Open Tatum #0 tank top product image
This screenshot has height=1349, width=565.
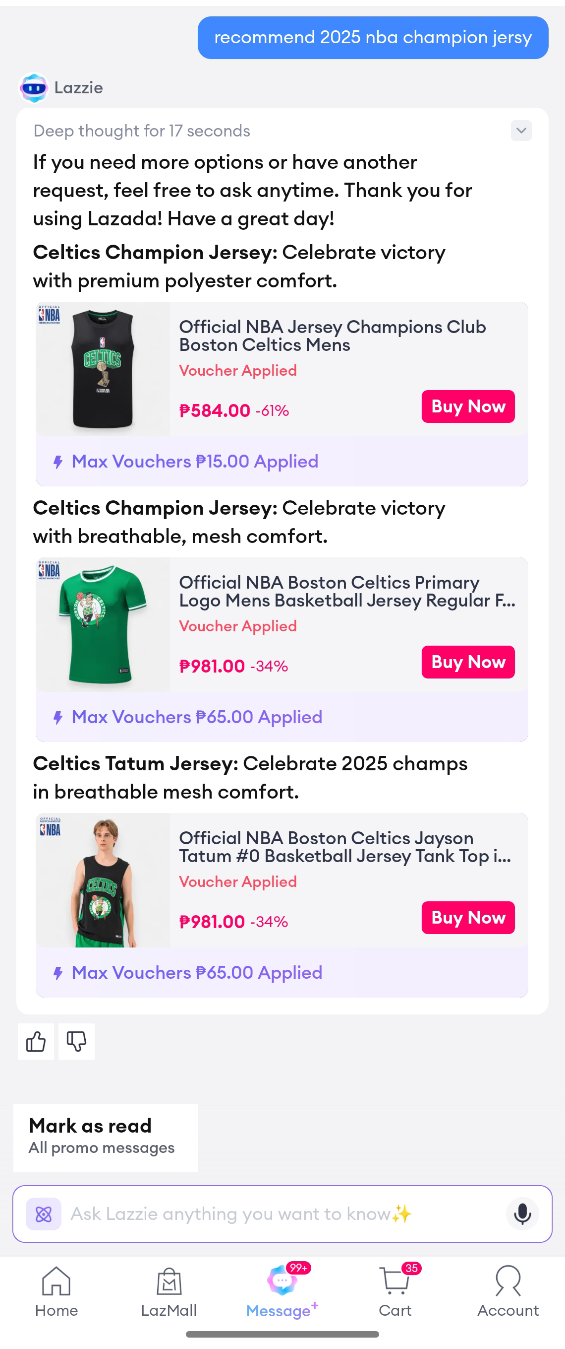[x=103, y=880]
